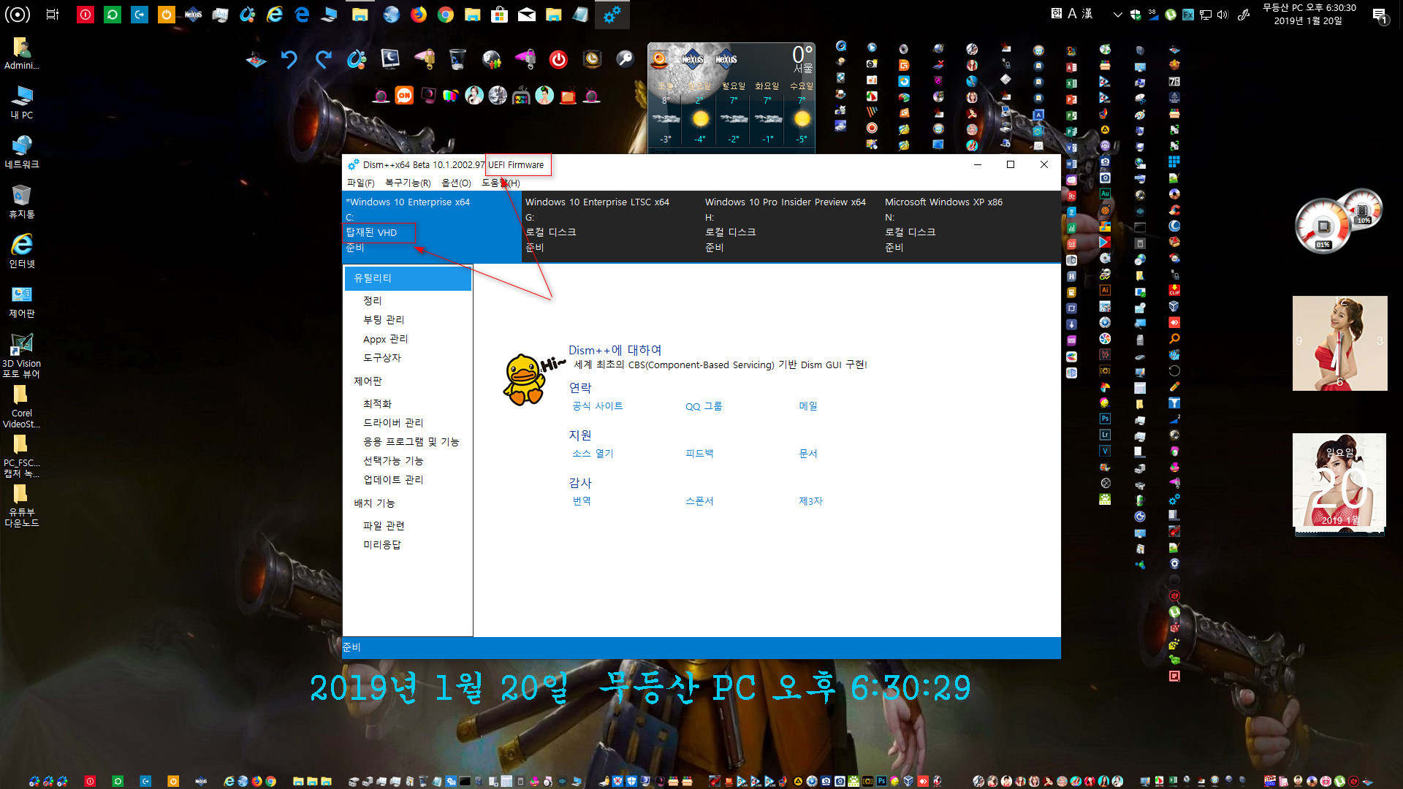Launch Firefox from the taskbar
The height and width of the screenshot is (789, 1403).
(419, 14)
